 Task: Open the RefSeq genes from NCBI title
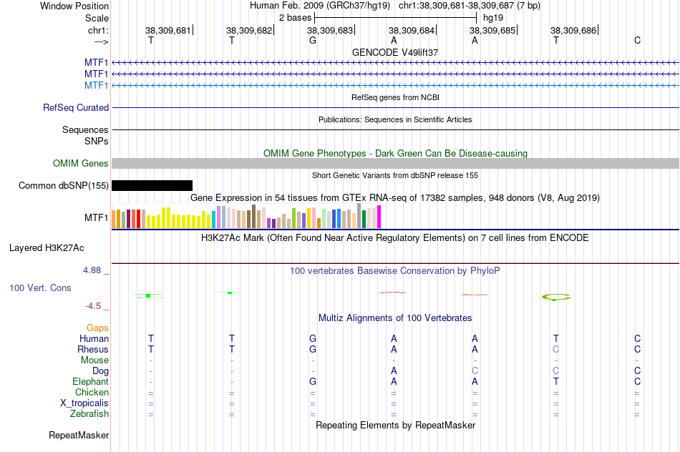pyautogui.click(x=396, y=97)
